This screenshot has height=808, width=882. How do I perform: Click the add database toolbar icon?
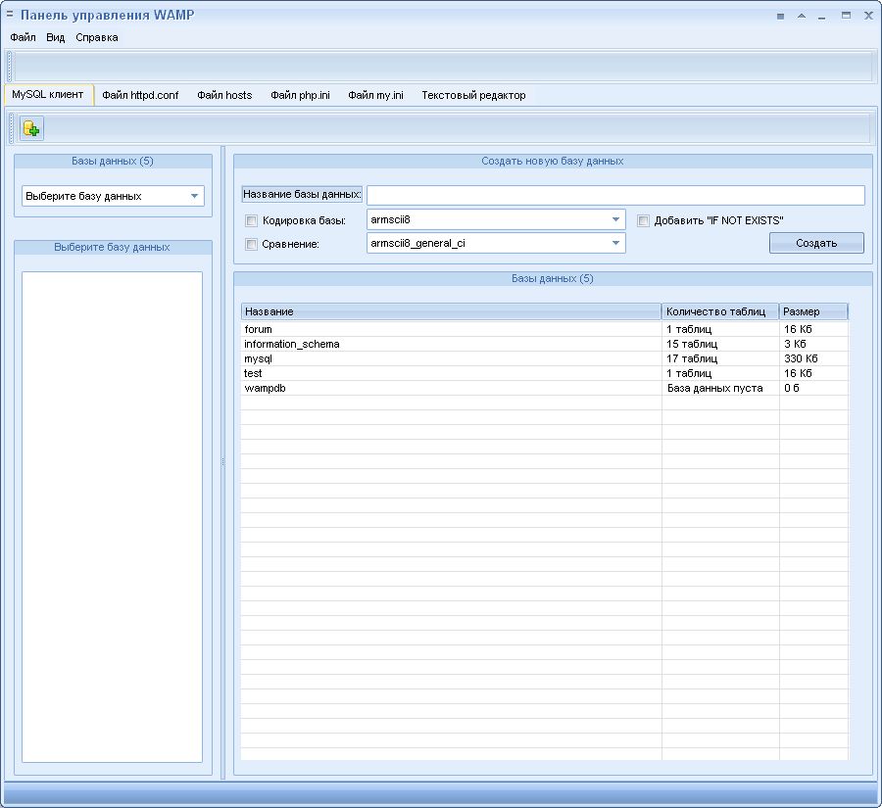point(31,128)
